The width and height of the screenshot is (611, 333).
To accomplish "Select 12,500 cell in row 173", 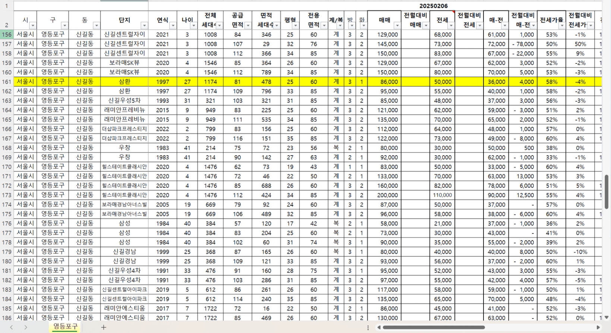I will pyautogui.click(x=523, y=195).
